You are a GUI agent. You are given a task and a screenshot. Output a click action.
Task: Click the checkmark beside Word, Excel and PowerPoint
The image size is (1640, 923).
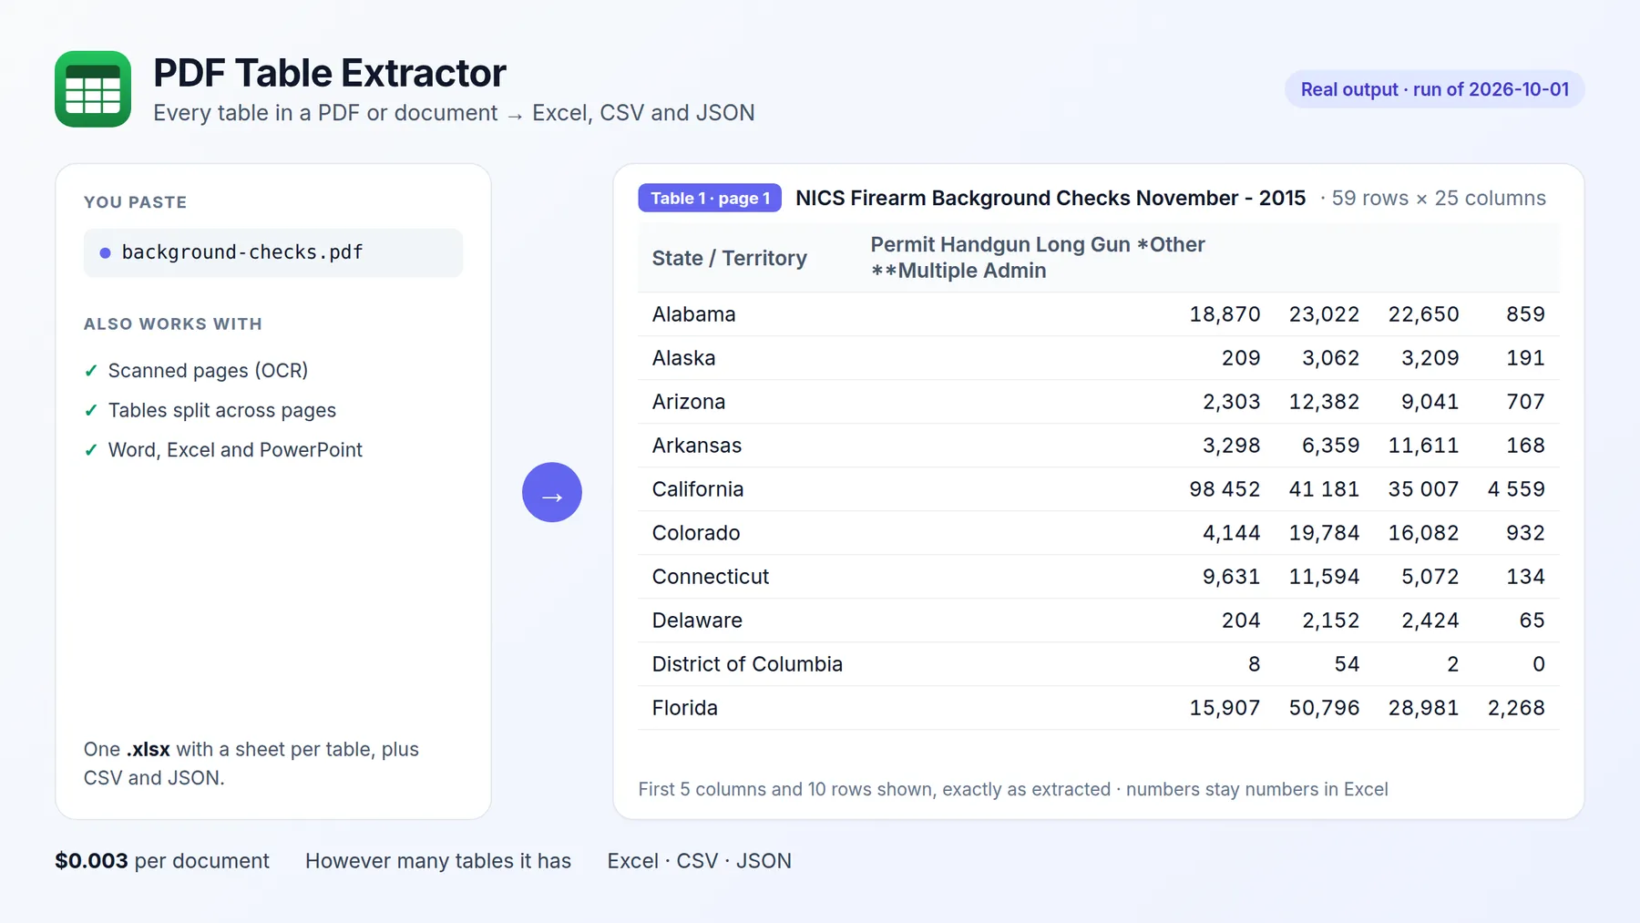pyautogui.click(x=91, y=450)
